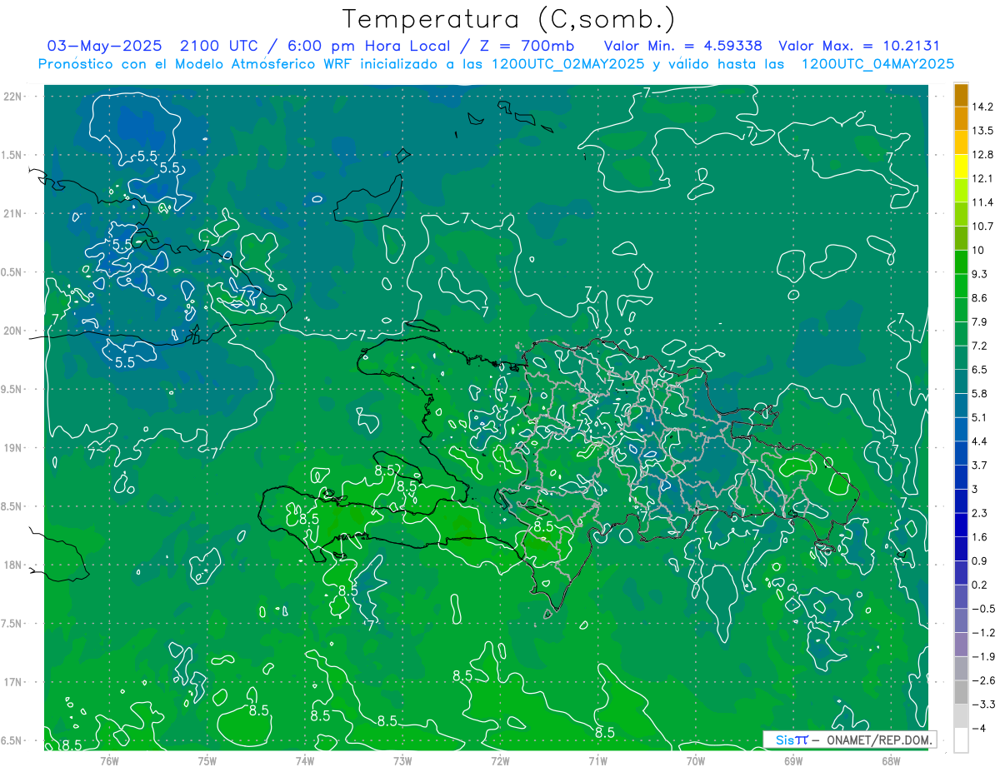Click yellow scale segment between 12.1 and 12.8

(961, 167)
